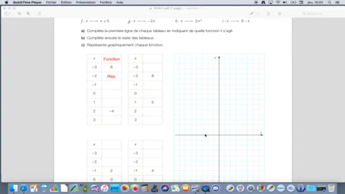The width and height of the screenshot is (345, 194).
Task: Click the battery icon in the menu bar
Action: pyautogui.click(x=294, y=3)
